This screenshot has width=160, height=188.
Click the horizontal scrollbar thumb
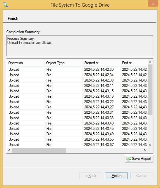click(39, 150)
